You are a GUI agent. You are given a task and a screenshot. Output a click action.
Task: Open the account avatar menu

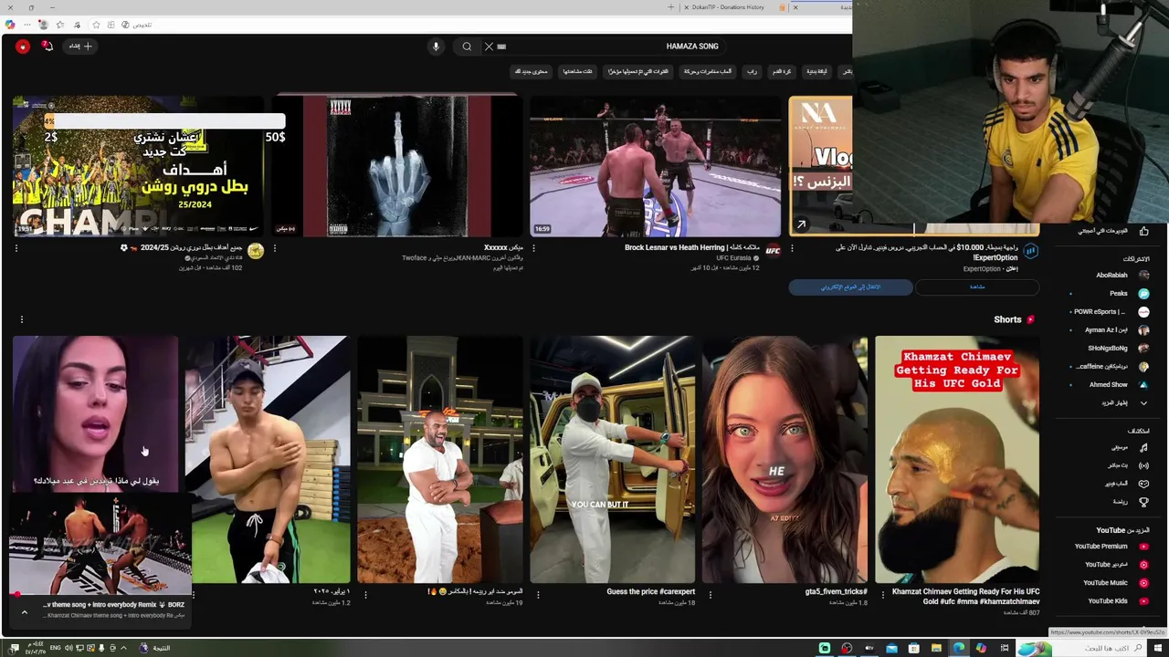(22, 46)
